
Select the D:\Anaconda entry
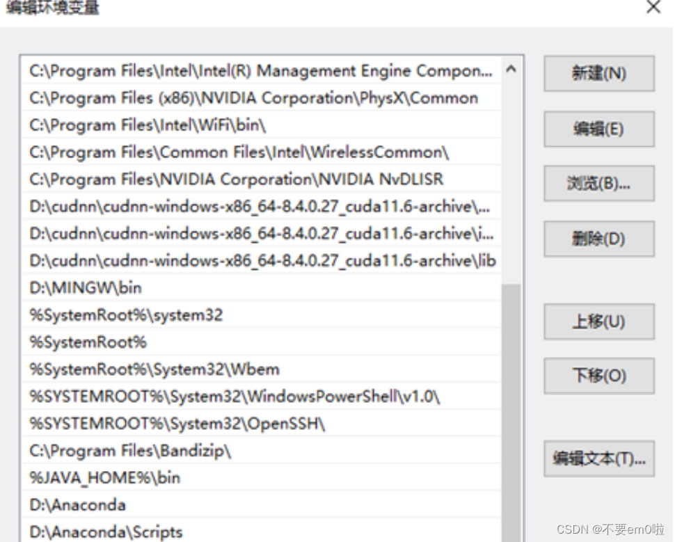coord(262,504)
